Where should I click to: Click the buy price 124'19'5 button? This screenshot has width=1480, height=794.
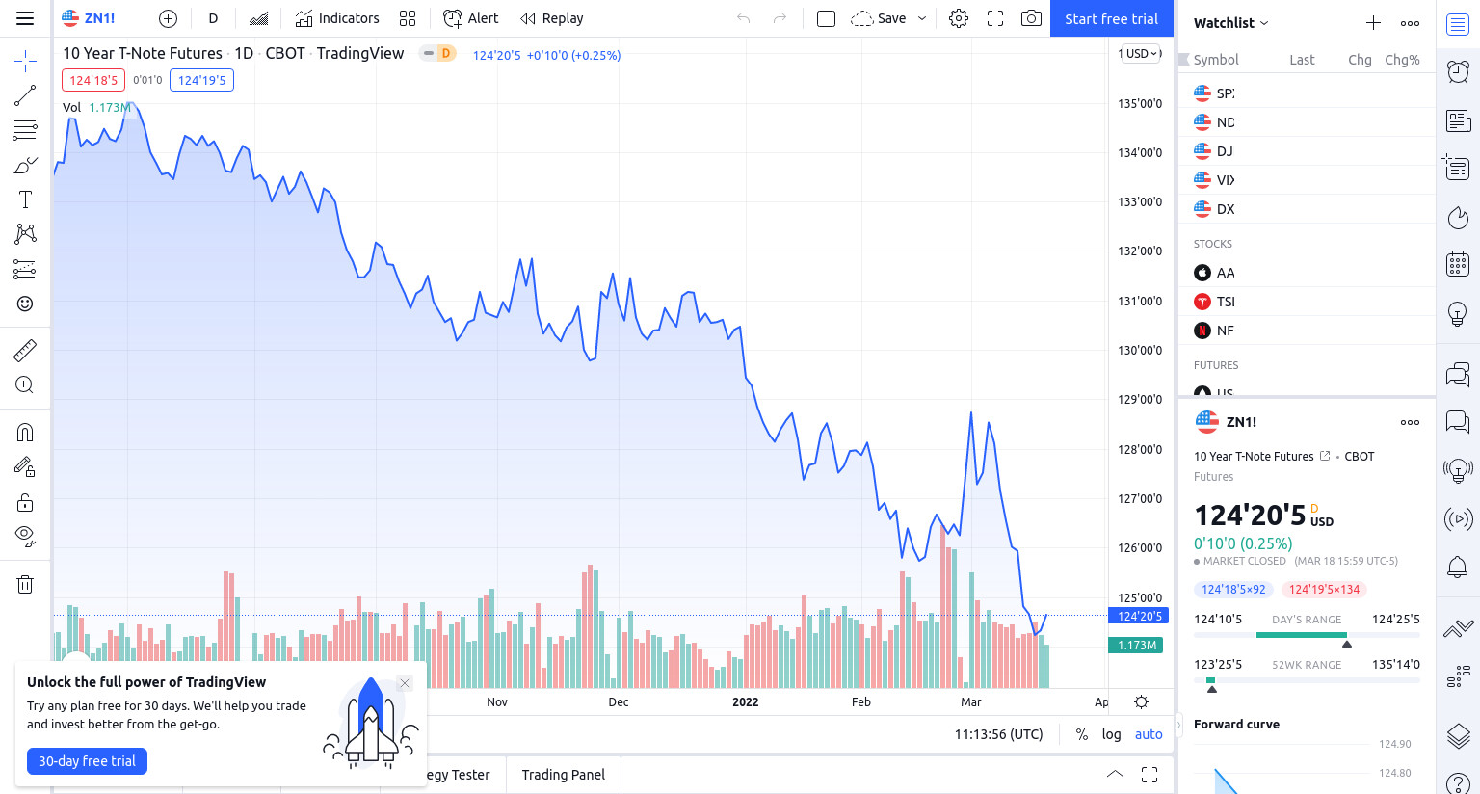tap(201, 80)
